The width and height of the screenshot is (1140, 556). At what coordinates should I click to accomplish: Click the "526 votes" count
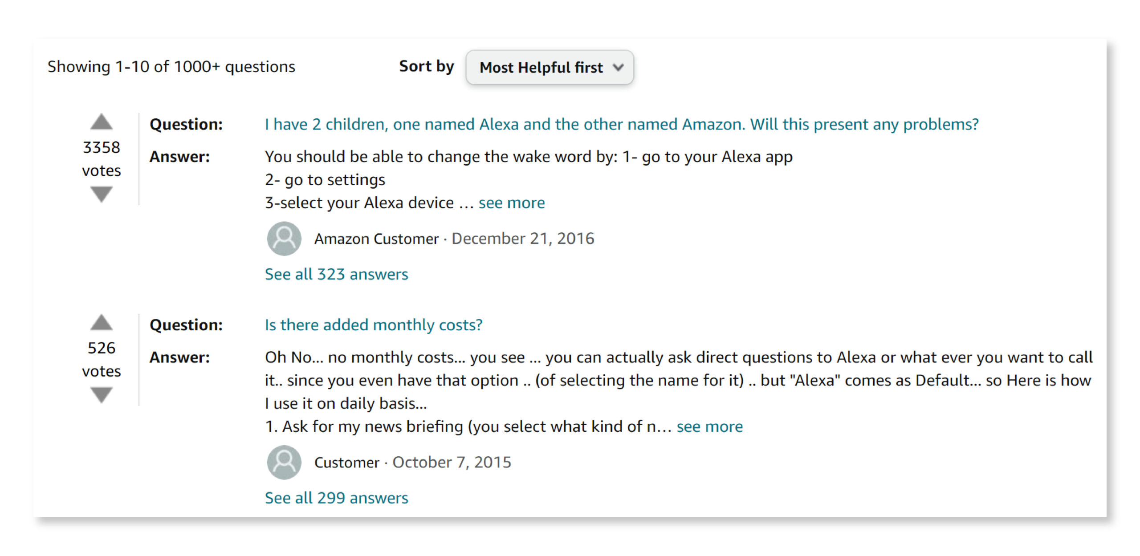pos(101,359)
